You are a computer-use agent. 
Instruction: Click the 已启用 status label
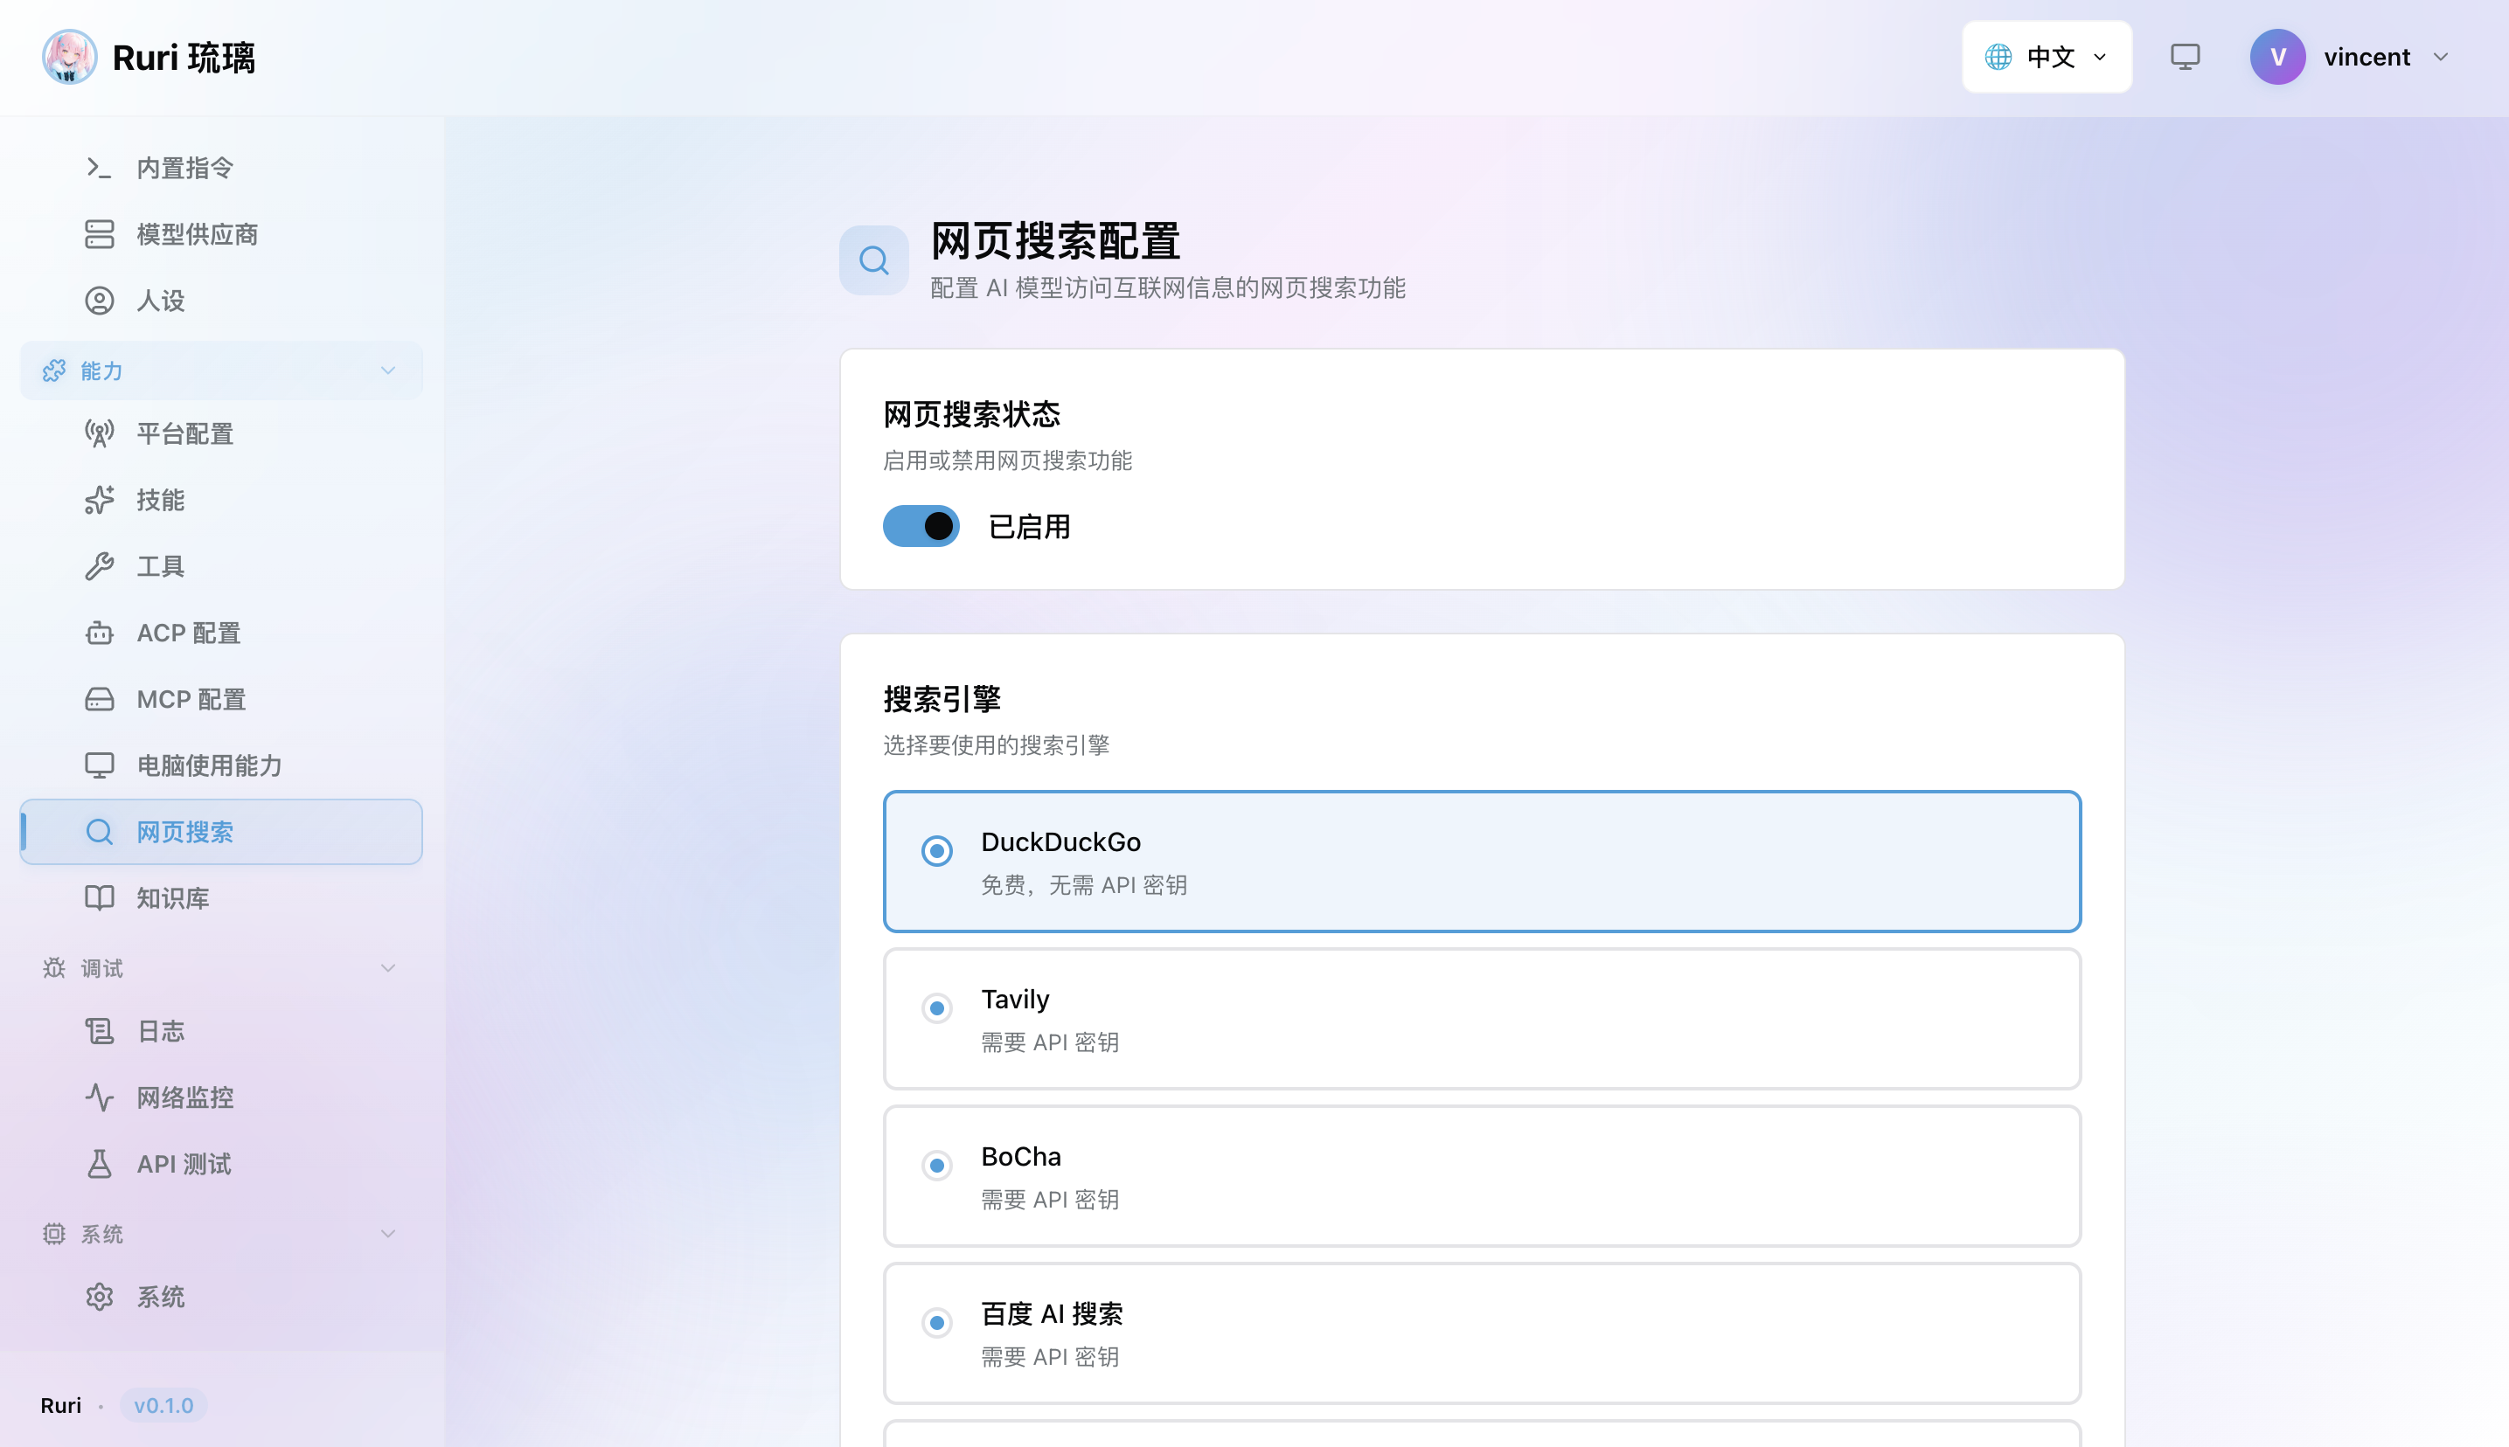1029,527
